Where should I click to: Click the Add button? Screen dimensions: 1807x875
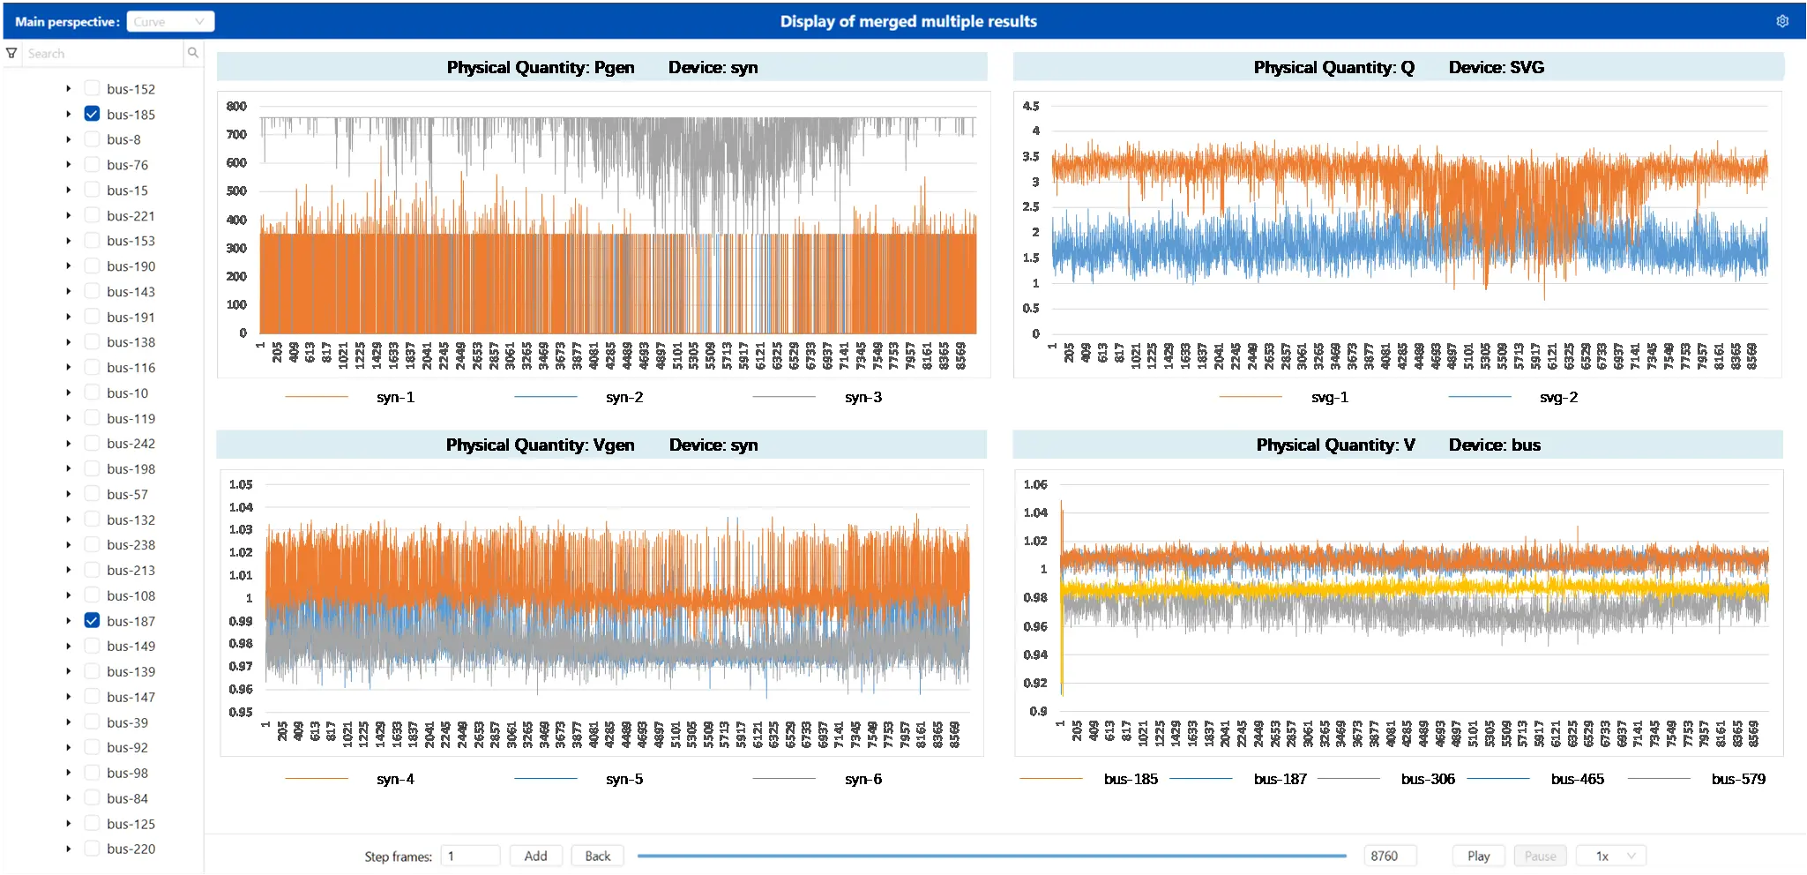click(535, 856)
